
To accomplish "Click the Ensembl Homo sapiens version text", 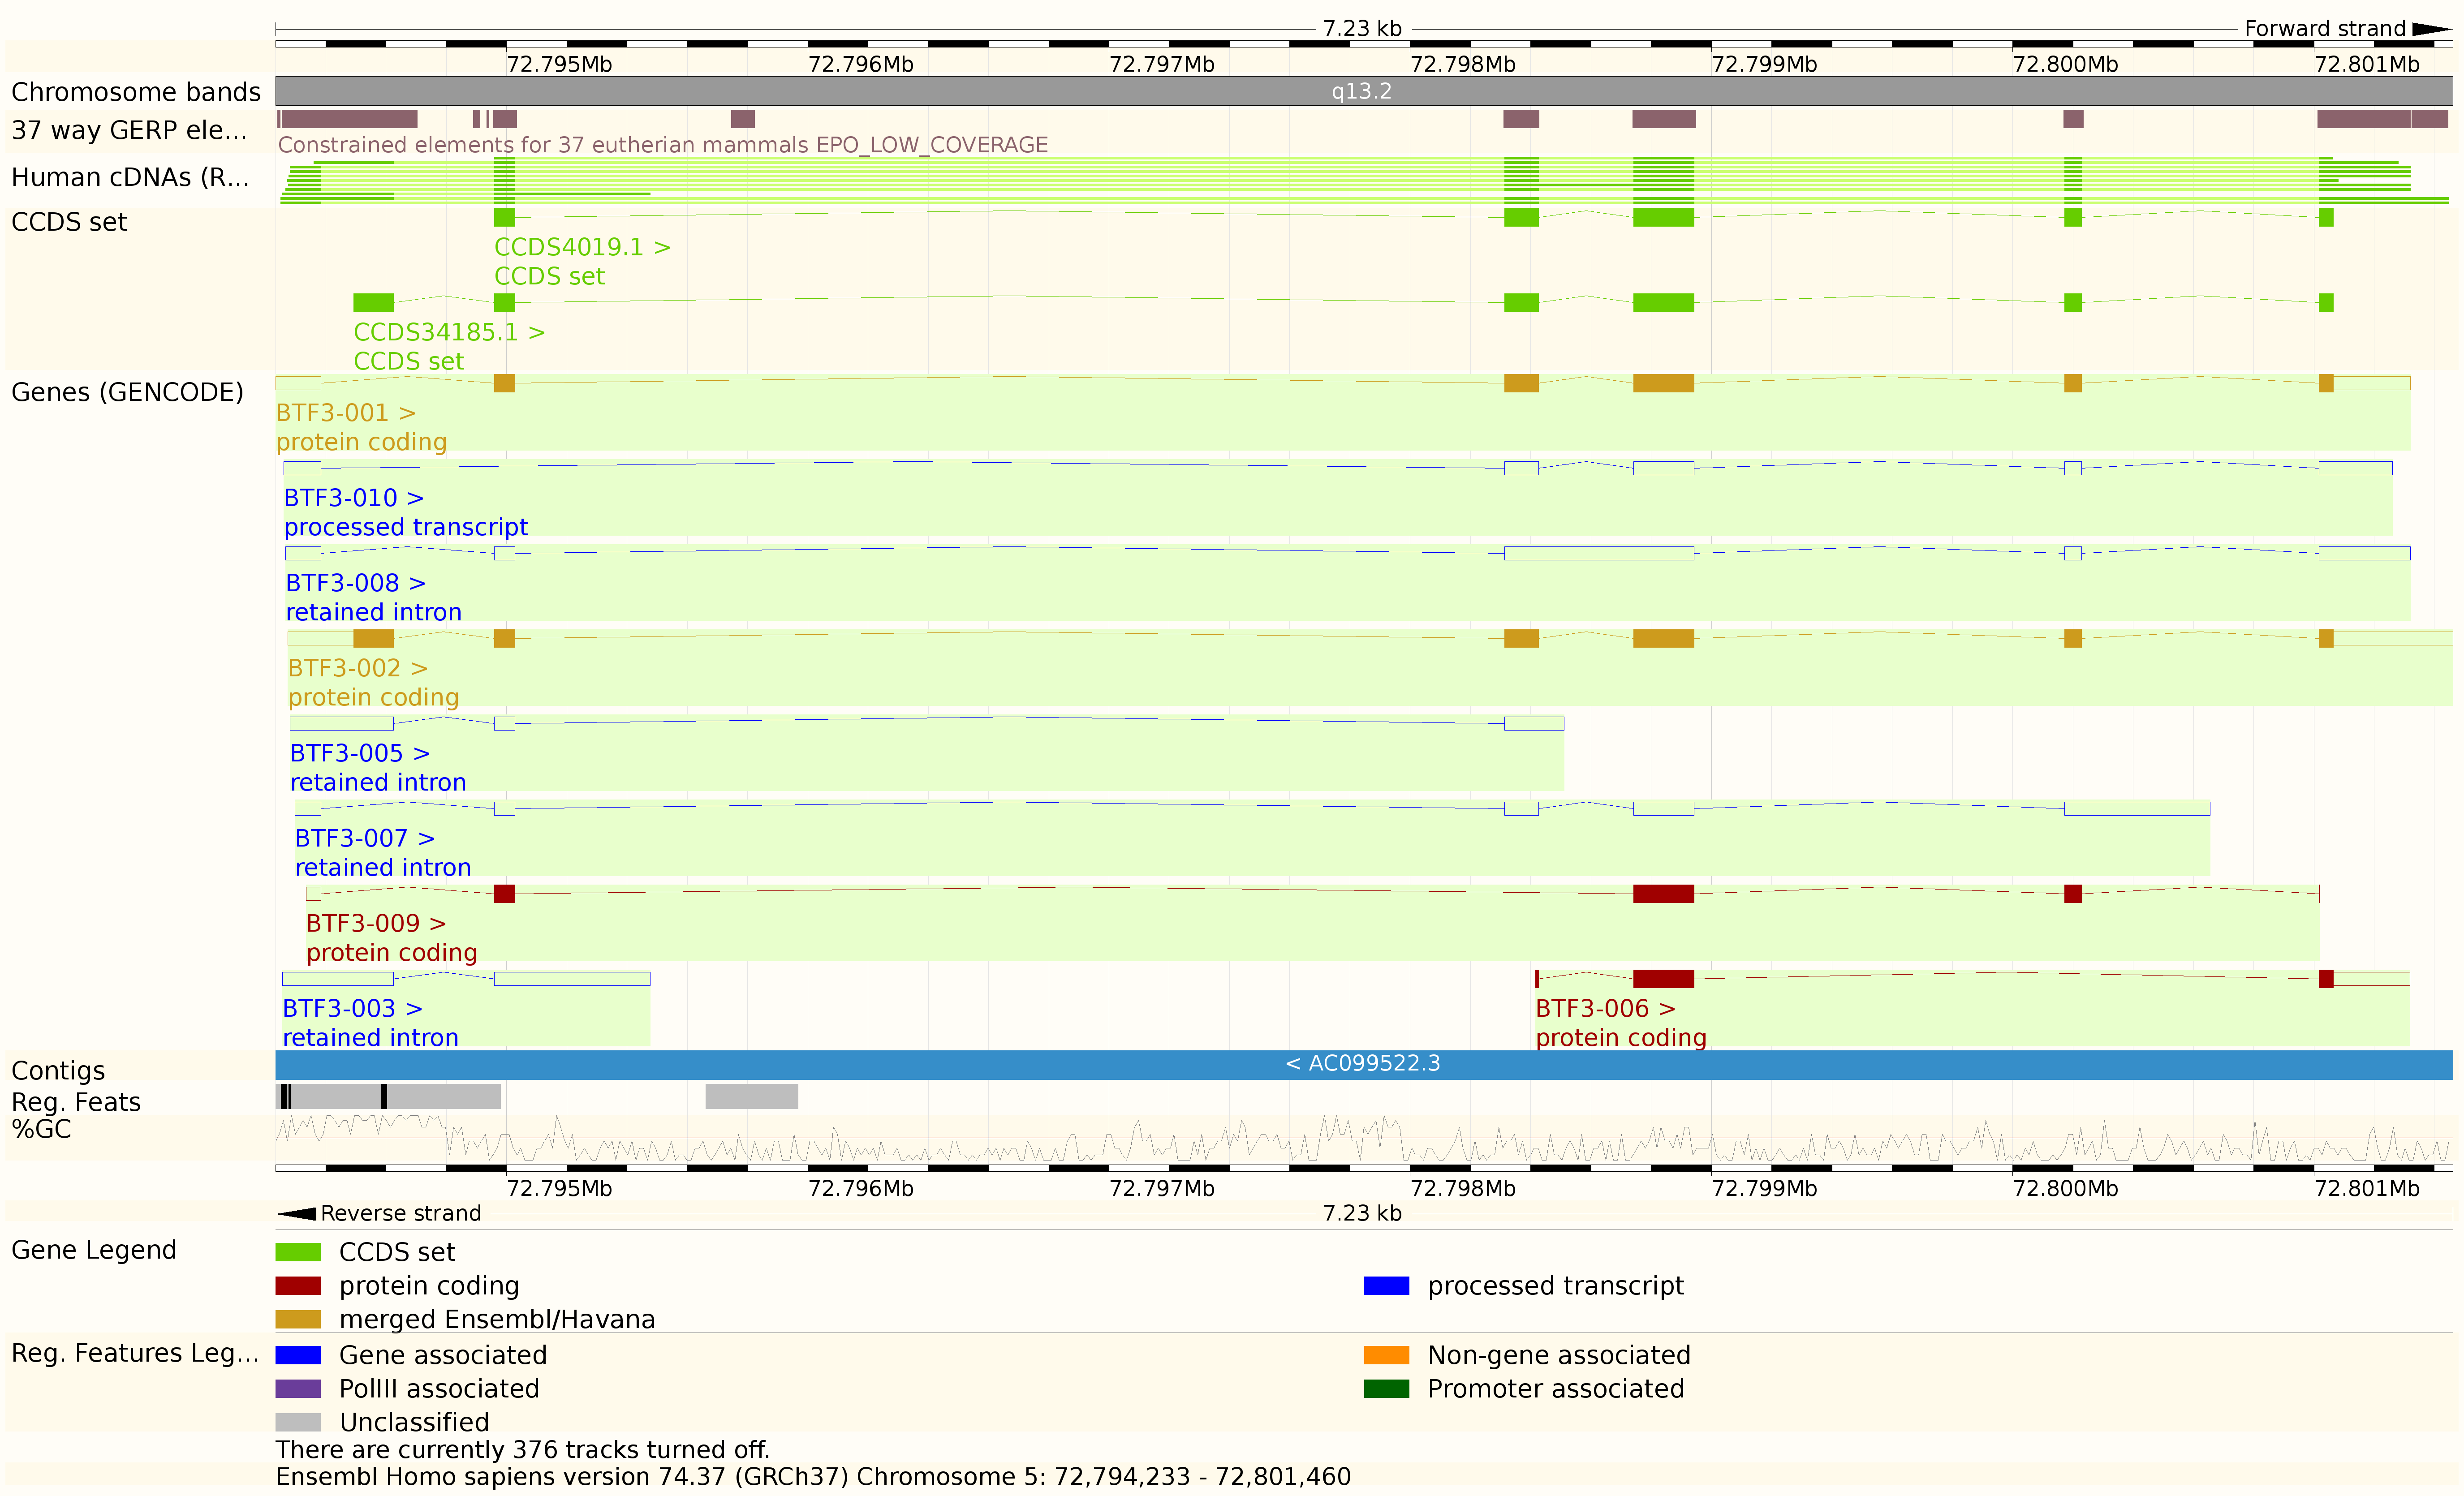I will click(813, 1477).
